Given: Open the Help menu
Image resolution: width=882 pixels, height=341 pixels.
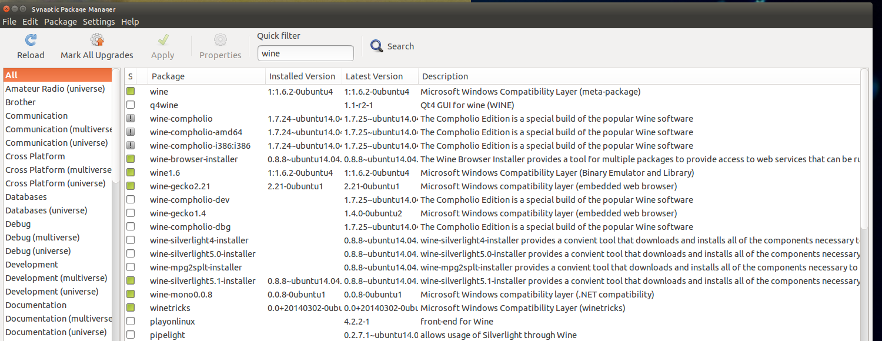Looking at the screenshot, I should pyautogui.click(x=130, y=22).
